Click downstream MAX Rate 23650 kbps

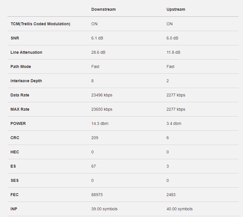click(102, 109)
